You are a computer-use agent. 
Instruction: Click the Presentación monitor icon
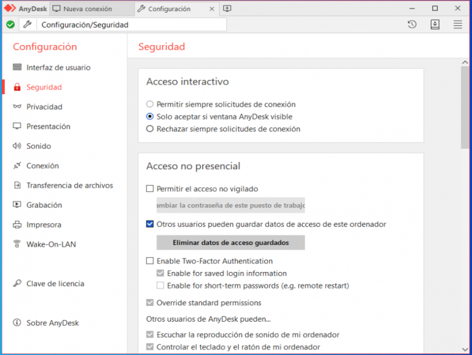tap(17, 126)
